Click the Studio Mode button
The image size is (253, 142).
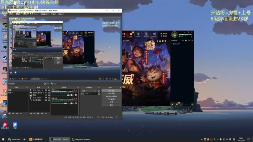click(111, 99)
